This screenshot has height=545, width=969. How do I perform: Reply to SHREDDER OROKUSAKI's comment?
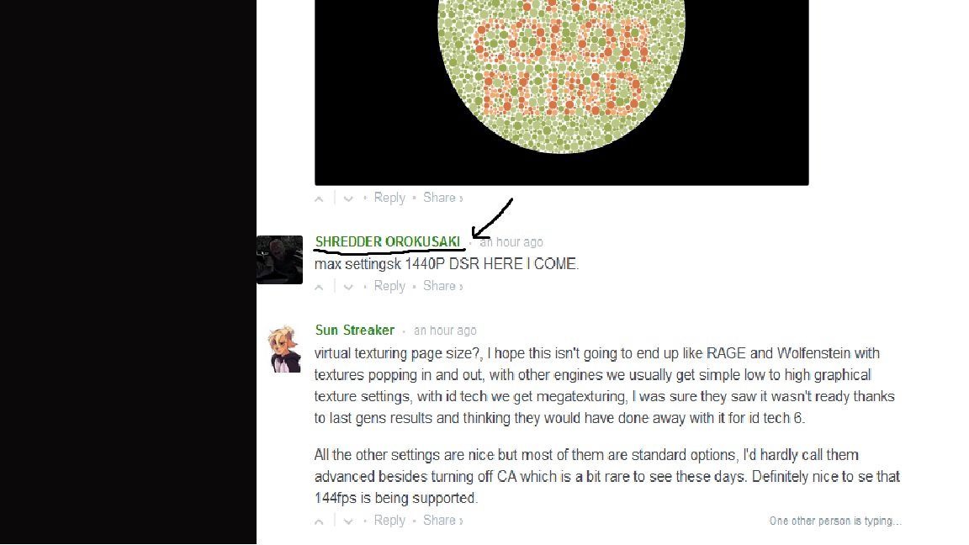coord(389,286)
